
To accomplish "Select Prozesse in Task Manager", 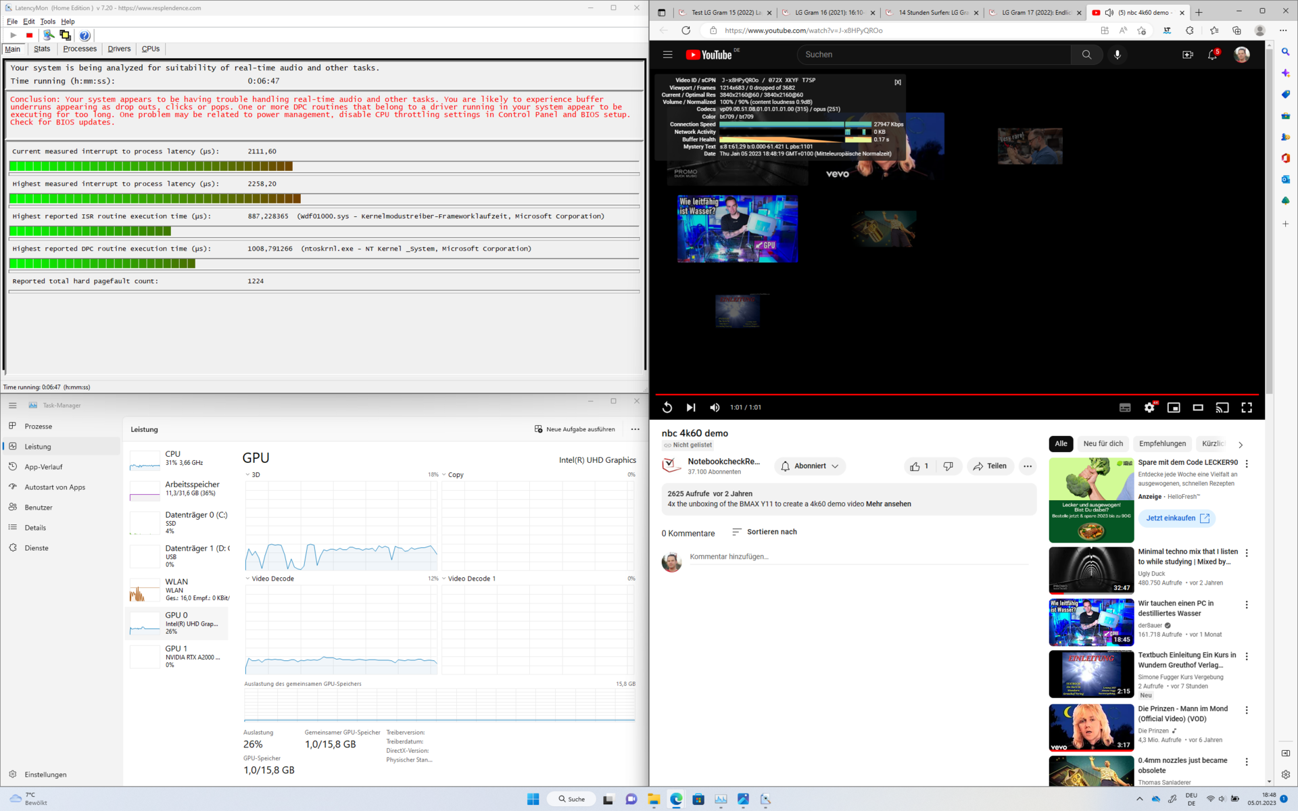I will (x=61, y=426).
